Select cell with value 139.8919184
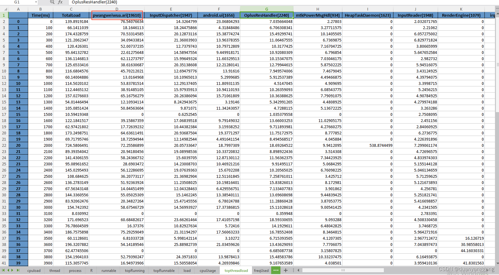This screenshot has width=499, height=275. pyautogui.click(x=71, y=21)
